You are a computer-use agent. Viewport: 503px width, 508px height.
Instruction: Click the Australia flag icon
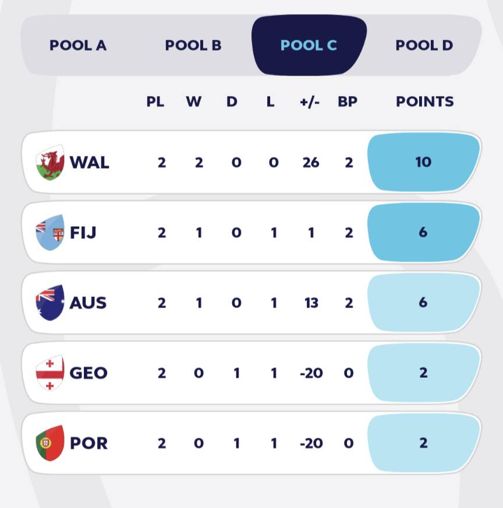tap(50, 303)
